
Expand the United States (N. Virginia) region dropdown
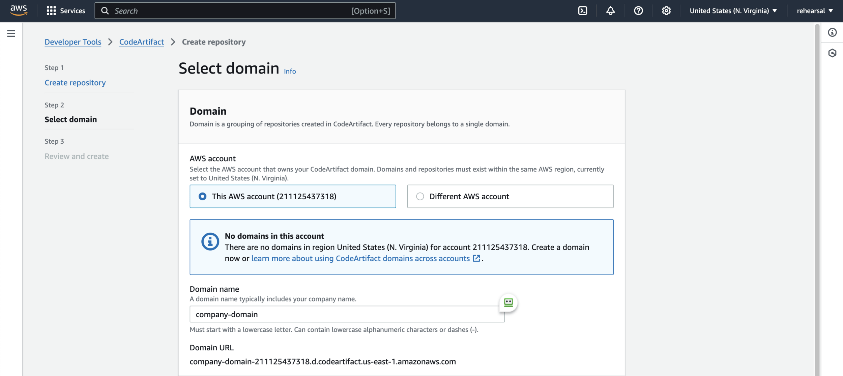click(733, 11)
